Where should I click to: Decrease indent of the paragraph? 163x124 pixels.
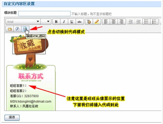(x=139, y=22)
